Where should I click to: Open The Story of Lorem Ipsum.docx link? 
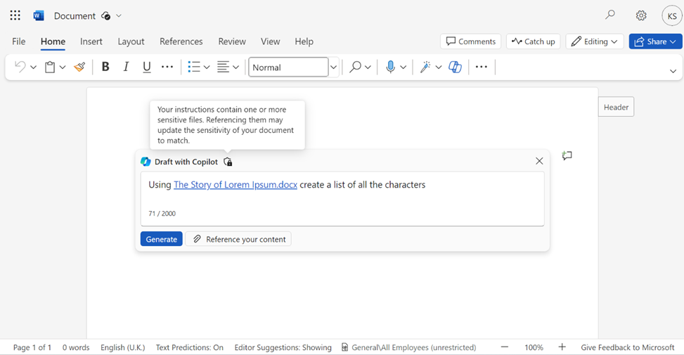click(x=235, y=184)
